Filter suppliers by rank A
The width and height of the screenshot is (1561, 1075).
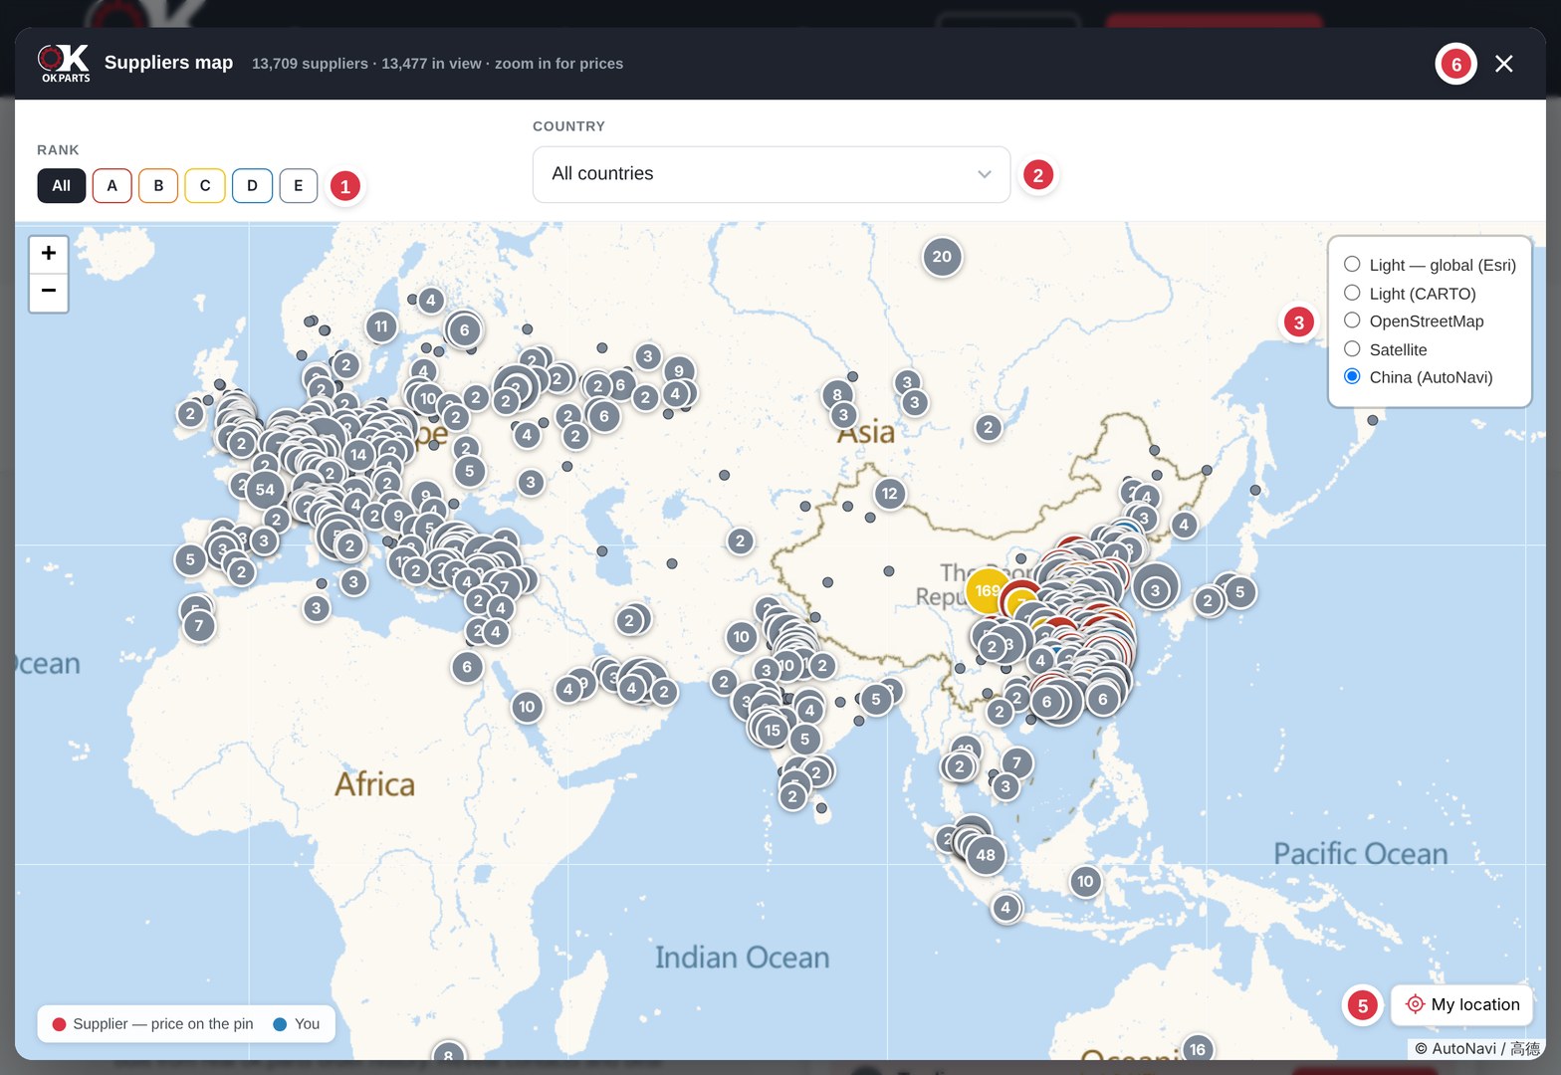[x=112, y=186]
